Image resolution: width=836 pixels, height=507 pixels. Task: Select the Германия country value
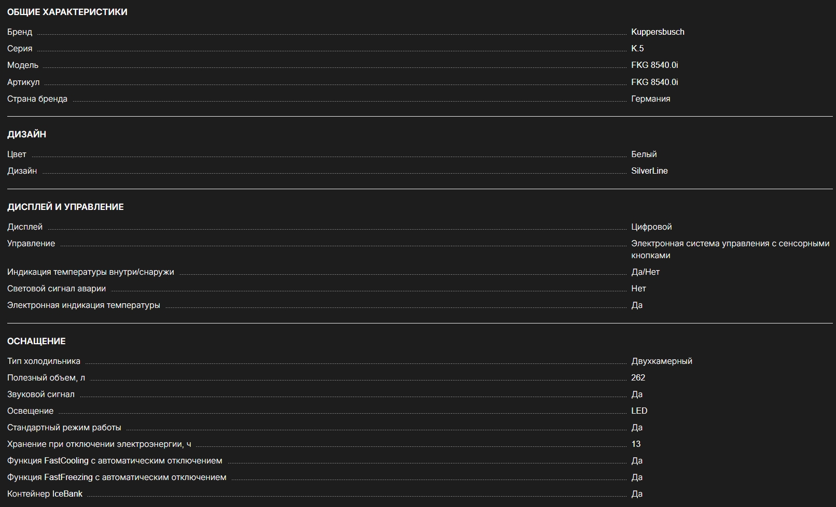(650, 99)
